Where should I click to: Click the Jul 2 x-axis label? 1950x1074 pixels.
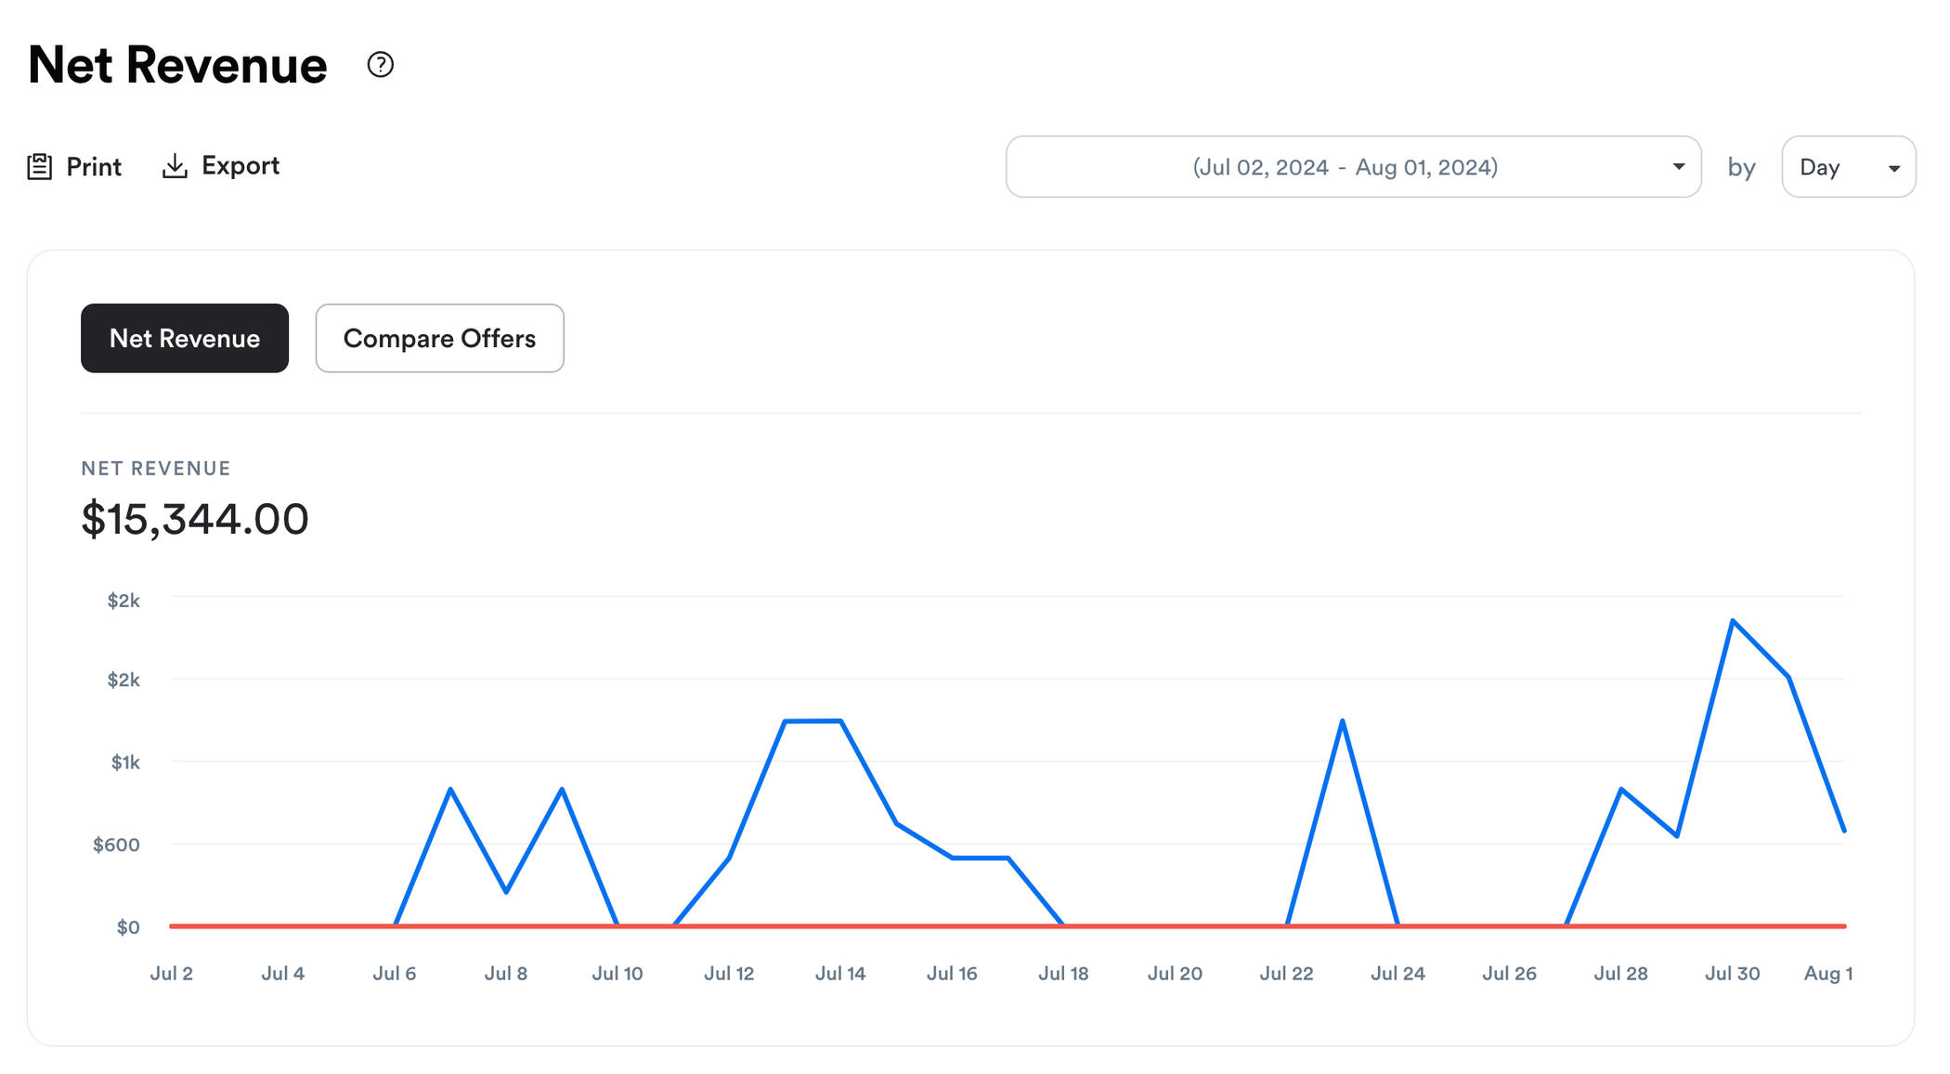[172, 974]
